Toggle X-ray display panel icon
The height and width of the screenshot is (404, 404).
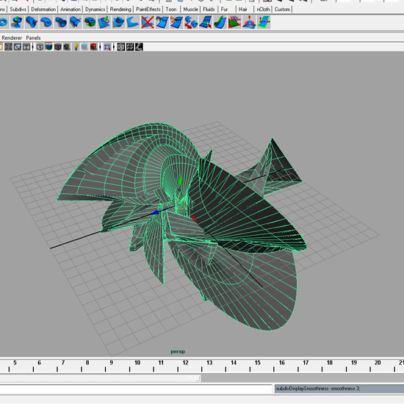coord(121,47)
